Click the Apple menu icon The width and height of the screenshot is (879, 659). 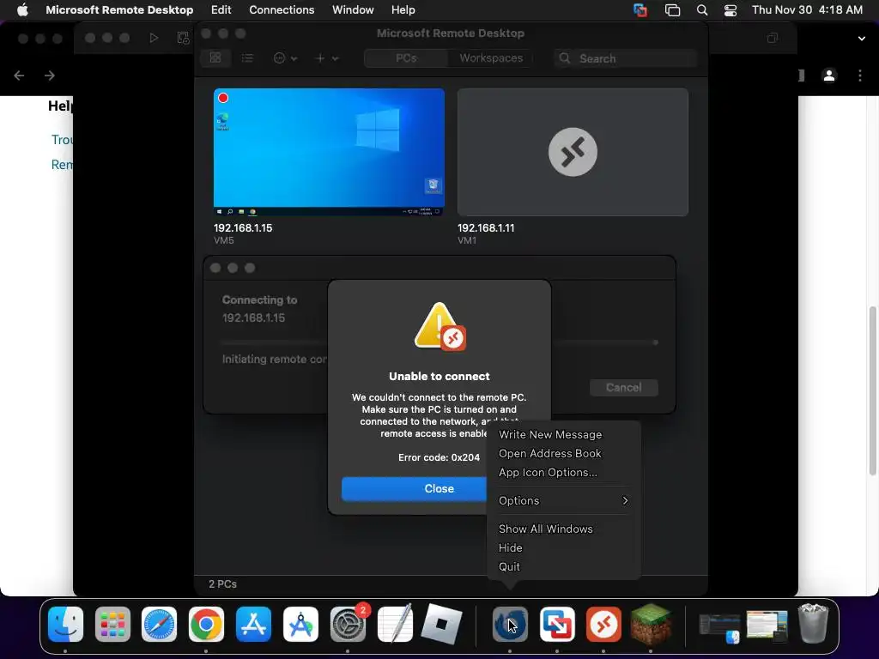point(22,10)
